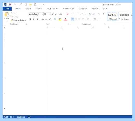Click the tab selector at ruler corner
Viewport: 135px width, 121px height.
[x=5, y=27]
